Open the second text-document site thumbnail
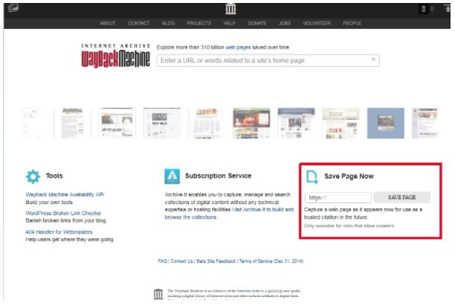Image resolution: width=455 pixels, height=306 pixels. pyautogui.click(x=72, y=123)
